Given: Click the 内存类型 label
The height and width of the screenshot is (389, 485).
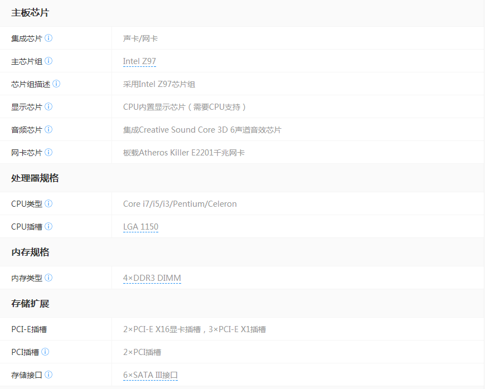Looking at the screenshot, I should pos(27,278).
